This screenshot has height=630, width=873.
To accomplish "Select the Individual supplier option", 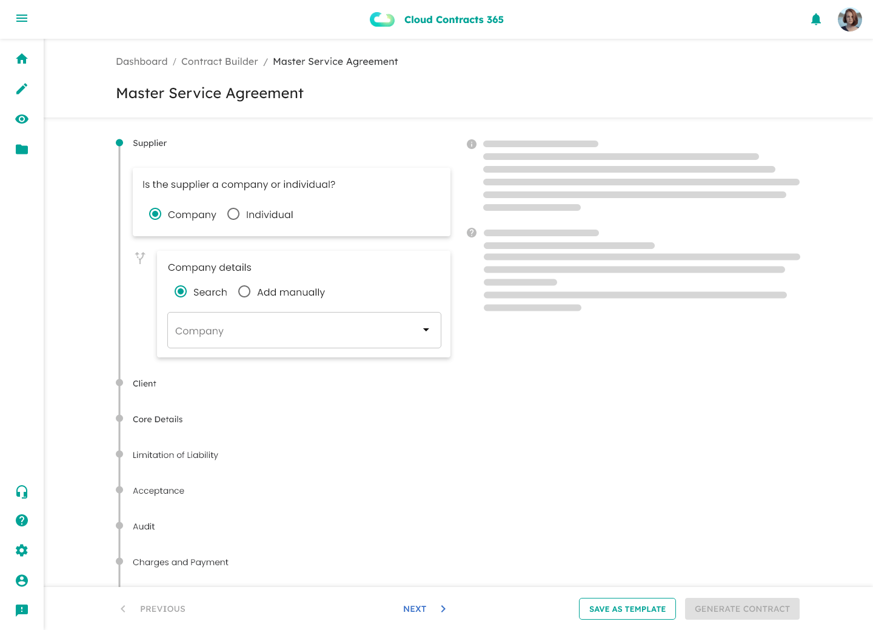I will tap(233, 214).
